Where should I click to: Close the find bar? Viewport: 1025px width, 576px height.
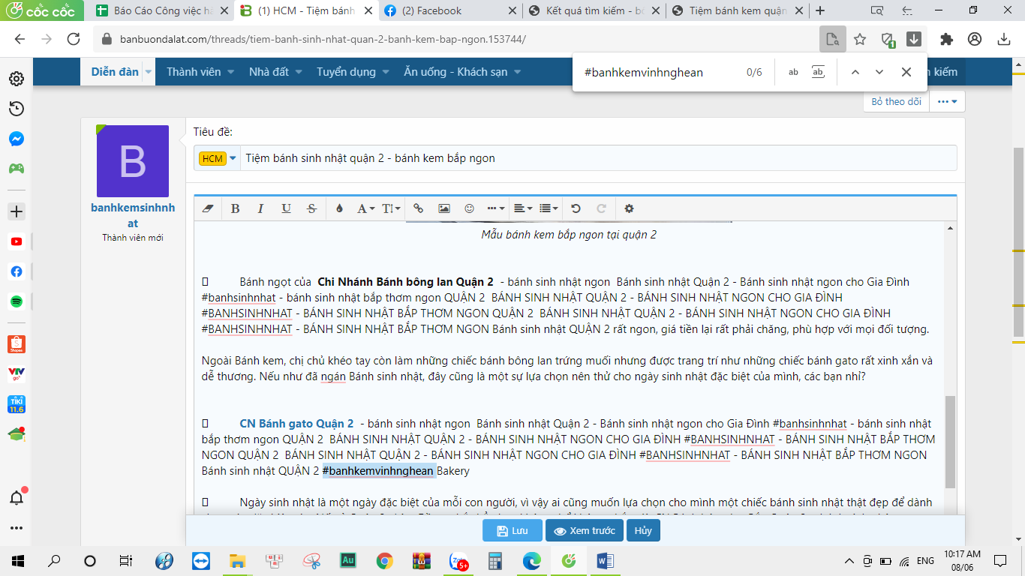906,72
